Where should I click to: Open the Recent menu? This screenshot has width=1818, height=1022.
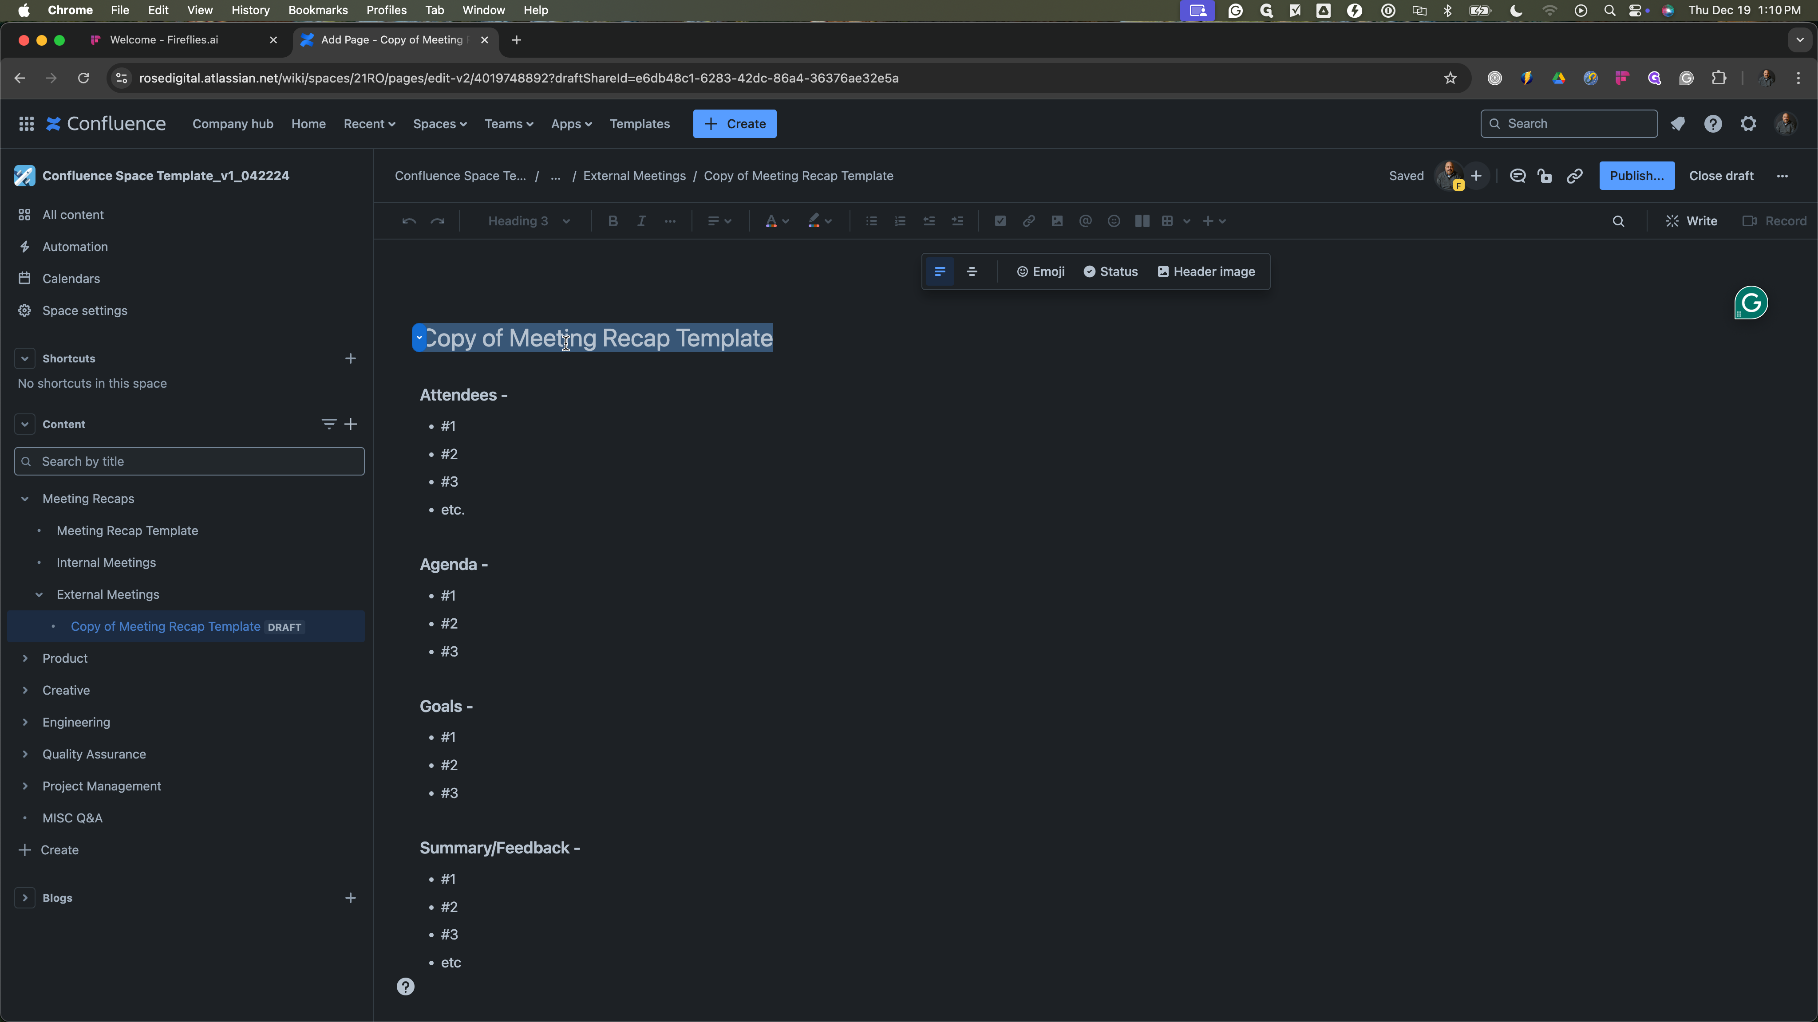(369, 123)
